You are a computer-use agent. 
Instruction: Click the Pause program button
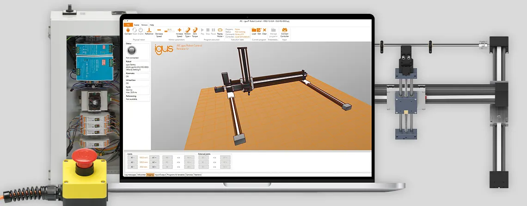click(x=214, y=30)
